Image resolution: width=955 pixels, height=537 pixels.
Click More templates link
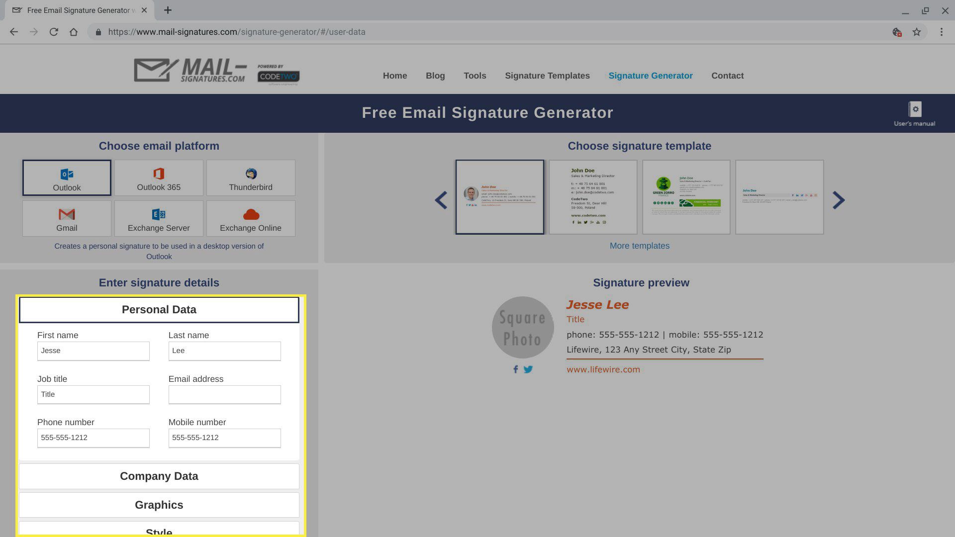pos(640,245)
